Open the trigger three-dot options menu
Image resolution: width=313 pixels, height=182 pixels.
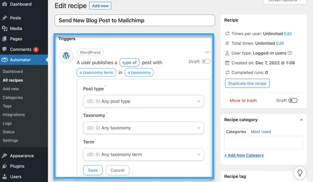208,52
